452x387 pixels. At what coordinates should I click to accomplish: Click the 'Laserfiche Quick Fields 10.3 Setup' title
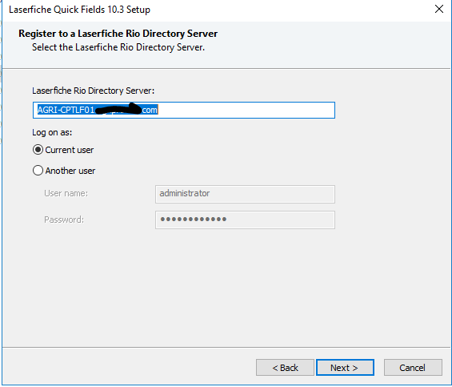pyautogui.click(x=79, y=10)
